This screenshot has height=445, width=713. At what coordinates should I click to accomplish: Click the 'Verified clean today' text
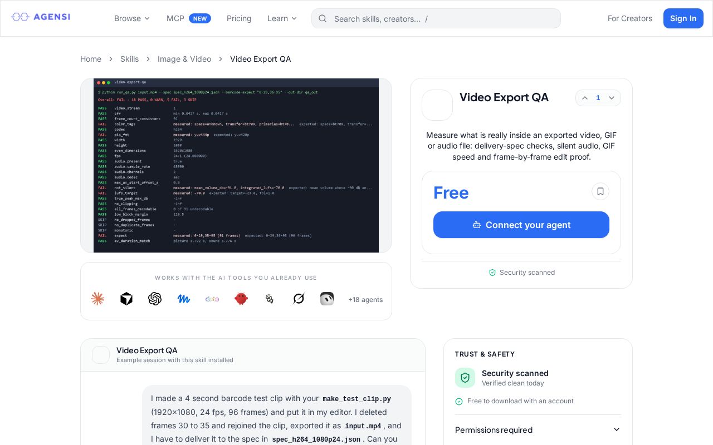click(513, 383)
